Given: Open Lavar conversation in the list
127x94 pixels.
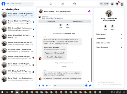Looking at the screenshot, I should coord(18,65).
